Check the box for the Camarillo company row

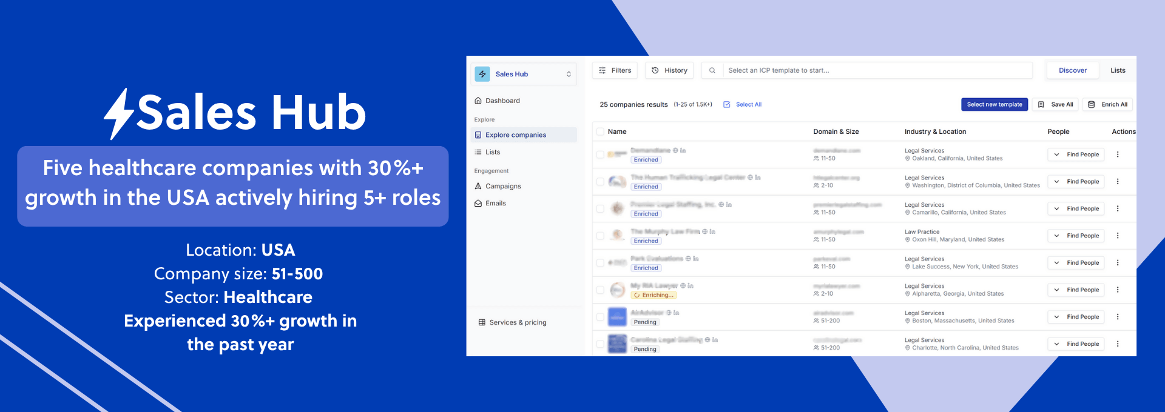(600, 208)
